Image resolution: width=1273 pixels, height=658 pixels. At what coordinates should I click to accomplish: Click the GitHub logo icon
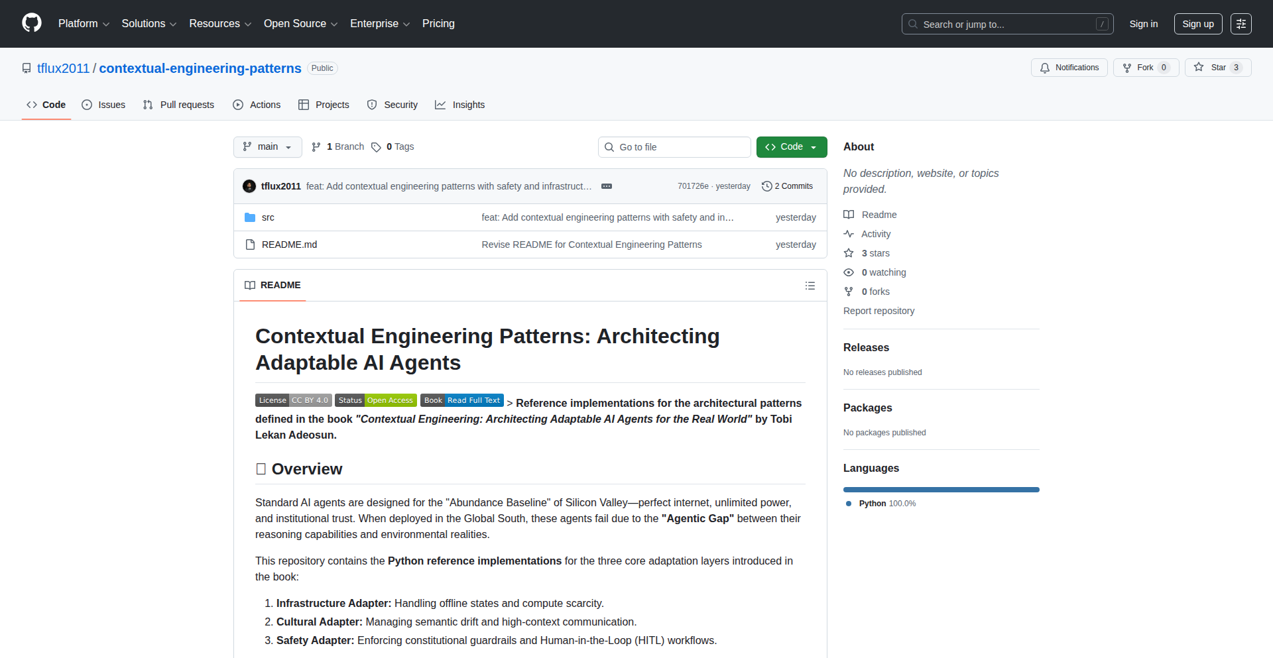point(32,23)
